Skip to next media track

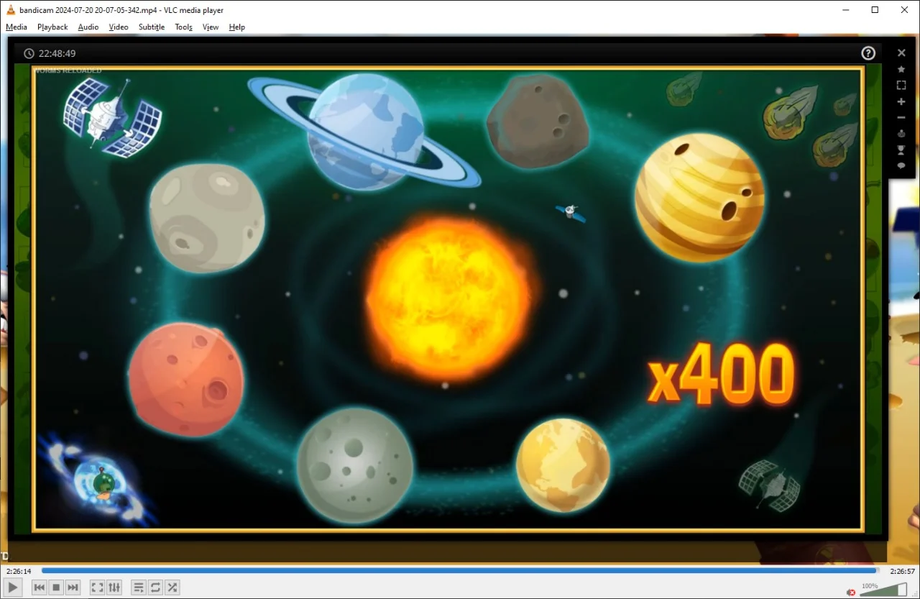point(73,587)
